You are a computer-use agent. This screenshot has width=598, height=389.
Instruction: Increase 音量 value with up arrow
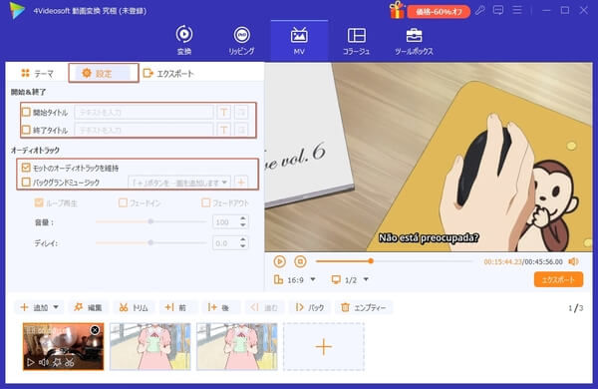tap(243, 218)
